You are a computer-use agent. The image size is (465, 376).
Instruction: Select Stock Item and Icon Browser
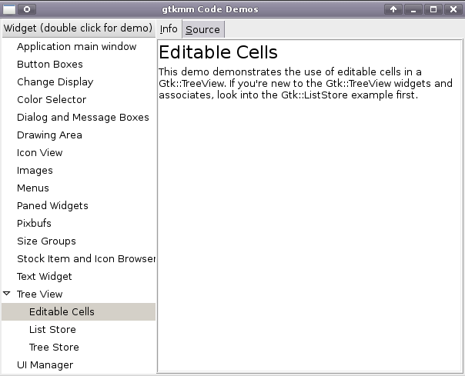click(85, 259)
